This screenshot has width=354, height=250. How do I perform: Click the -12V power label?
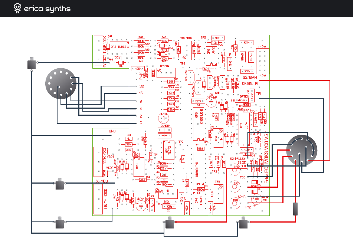point(262,76)
